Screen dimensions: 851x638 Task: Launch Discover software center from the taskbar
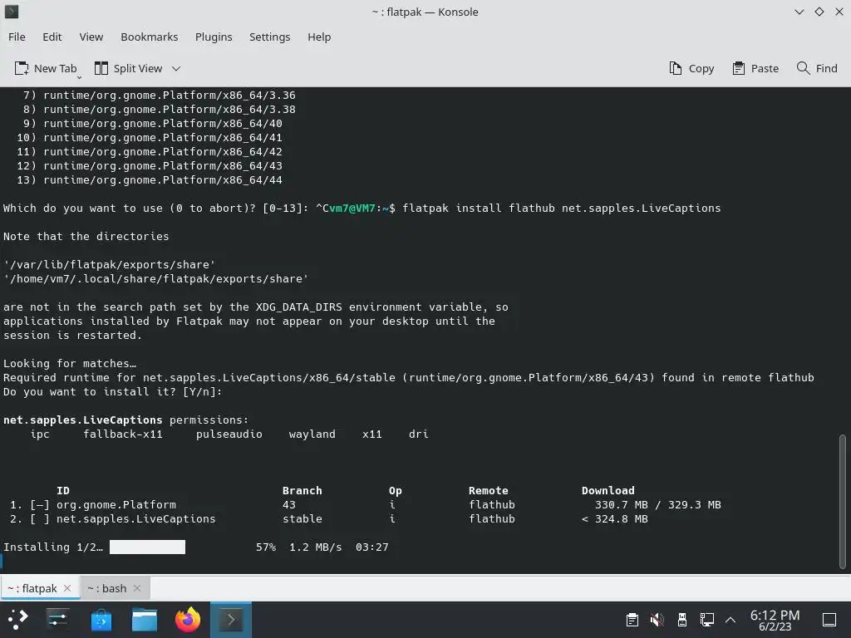[x=101, y=620]
